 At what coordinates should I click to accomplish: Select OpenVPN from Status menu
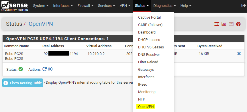point(146,107)
